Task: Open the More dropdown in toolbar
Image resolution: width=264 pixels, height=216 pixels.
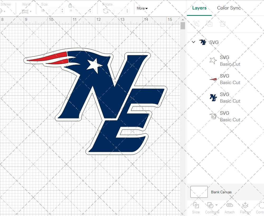Action: tap(142, 8)
